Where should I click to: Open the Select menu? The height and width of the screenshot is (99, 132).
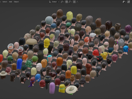(x=5, y=2)
